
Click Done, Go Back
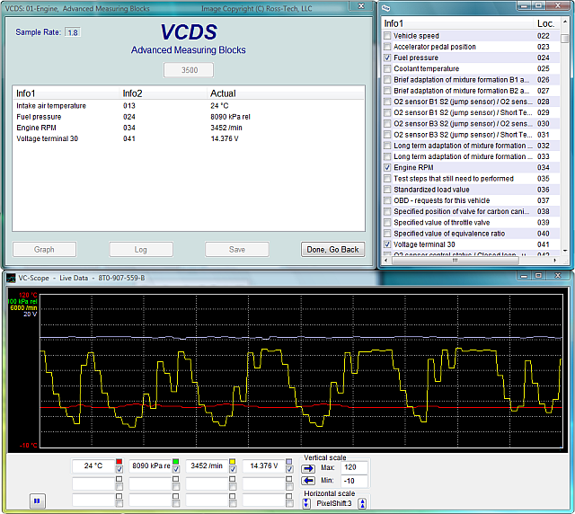point(332,250)
